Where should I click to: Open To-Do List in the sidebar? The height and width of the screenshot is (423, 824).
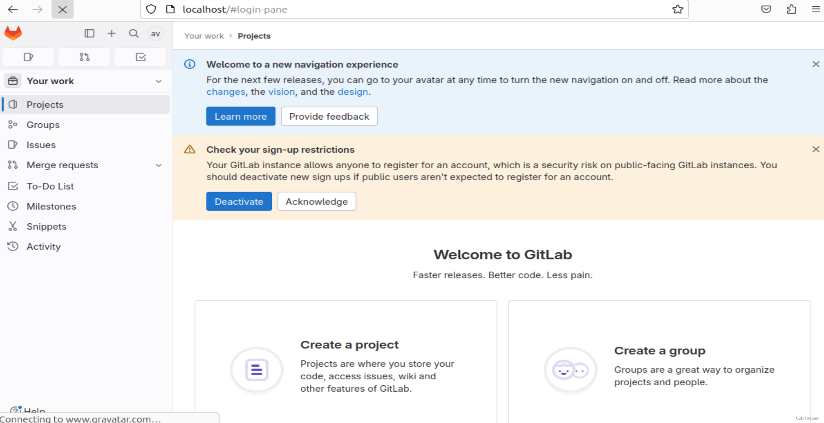(86, 186)
